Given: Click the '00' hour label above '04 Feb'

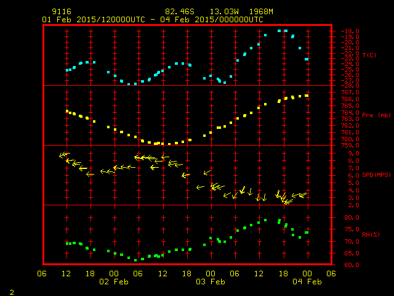Looking at the screenshot, I should [x=307, y=274].
